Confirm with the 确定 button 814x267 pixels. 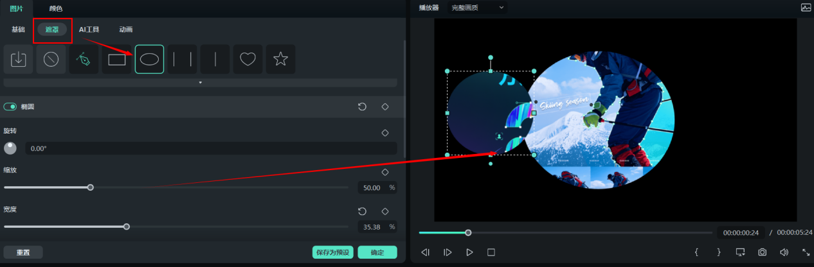coord(377,252)
